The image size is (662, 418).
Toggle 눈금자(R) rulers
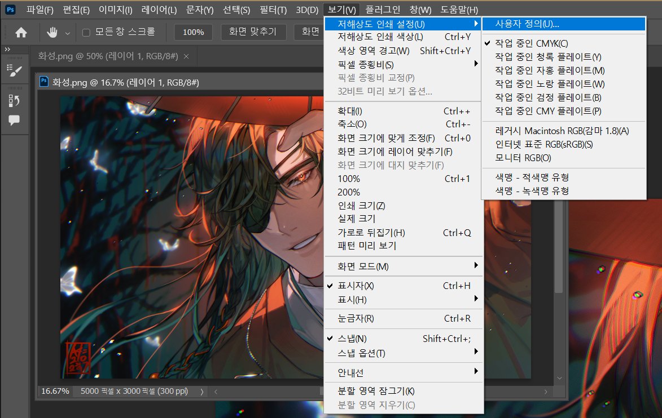(x=403, y=318)
